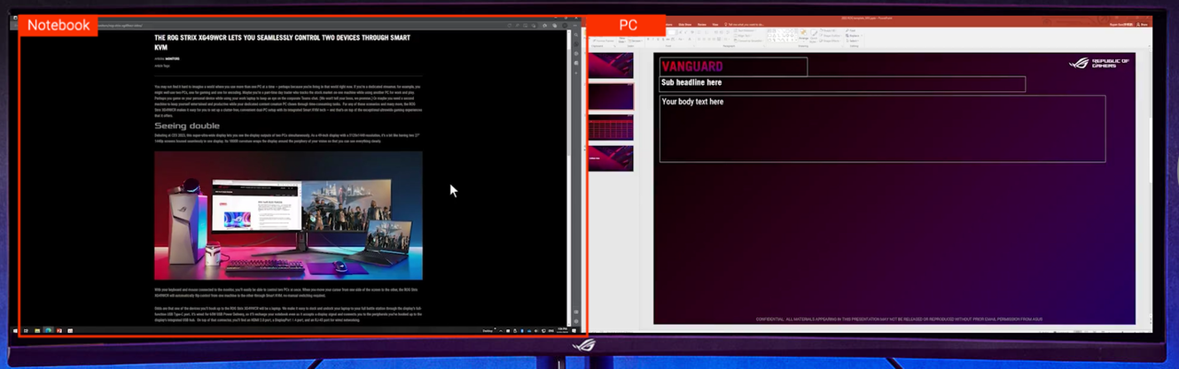Click the Windows Start button on Notebook taskbar
Image resolution: width=1179 pixels, height=369 pixels.
tap(16, 330)
